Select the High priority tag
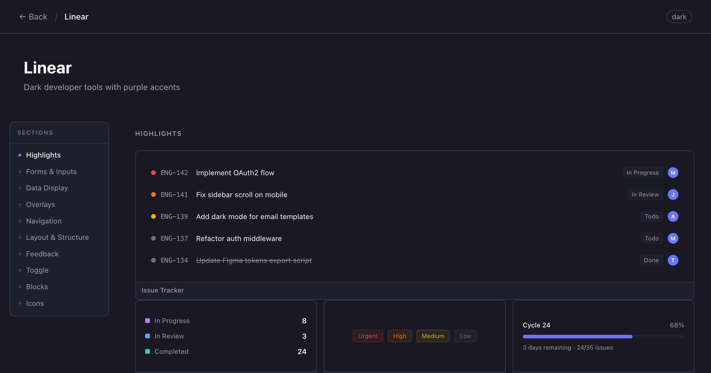Viewport: 711px width, 373px height. [400, 336]
